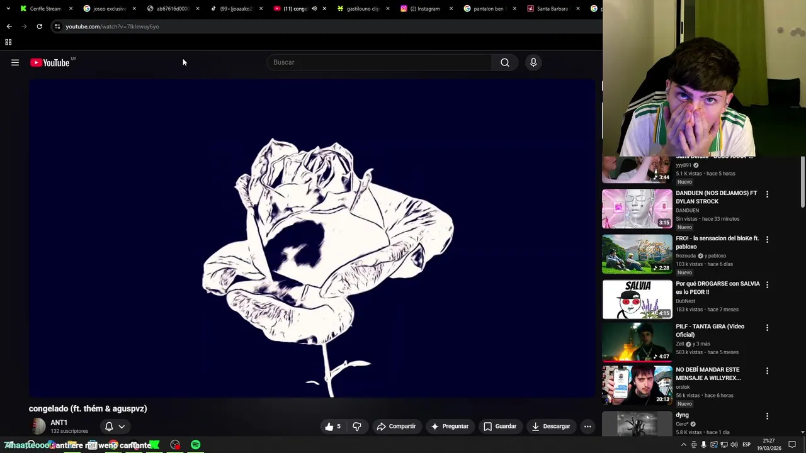Click the Buscar search input field
The width and height of the screenshot is (806, 453).
tap(380, 62)
